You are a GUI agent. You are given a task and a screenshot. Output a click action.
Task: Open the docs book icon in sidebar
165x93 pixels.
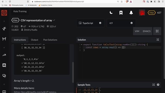pos(4,92)
